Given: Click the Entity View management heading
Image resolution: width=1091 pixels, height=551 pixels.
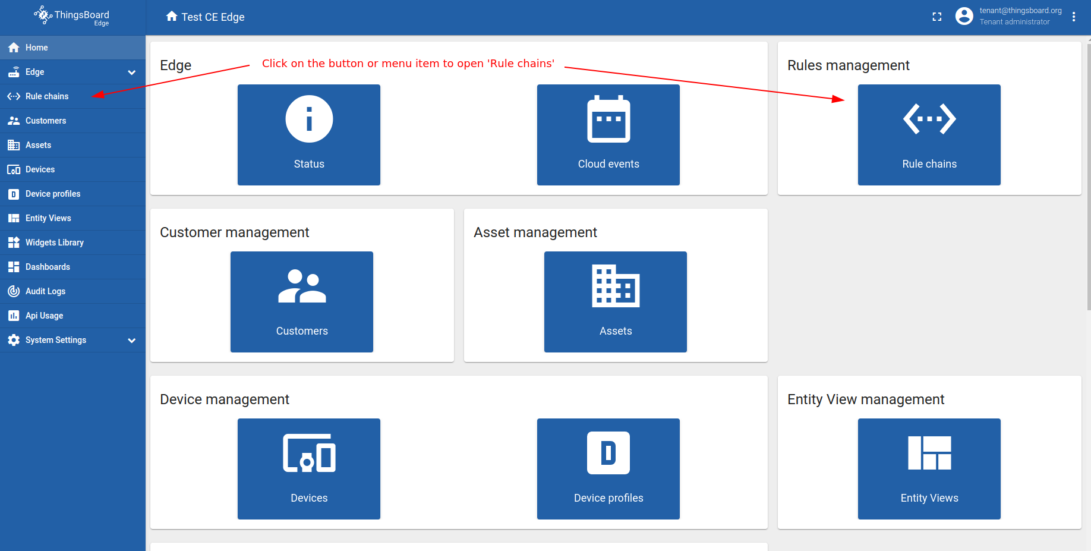Looking at the screenshot, I should [866, 399].
